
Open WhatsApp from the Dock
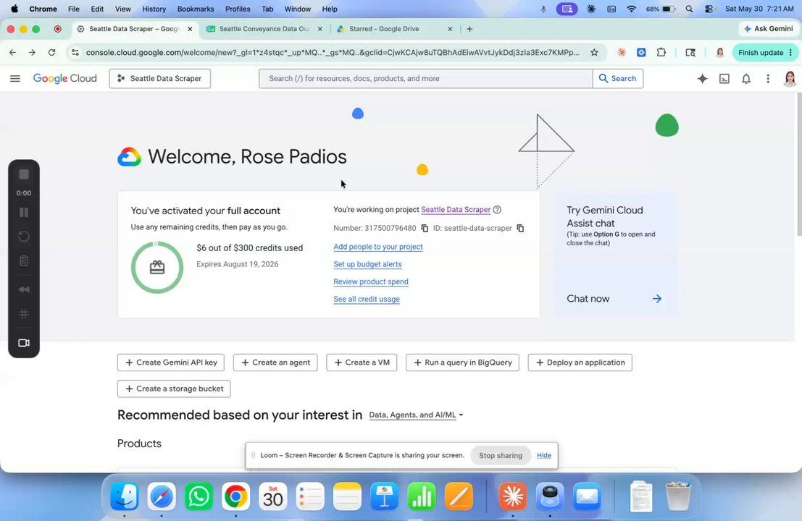click(199, 496)
